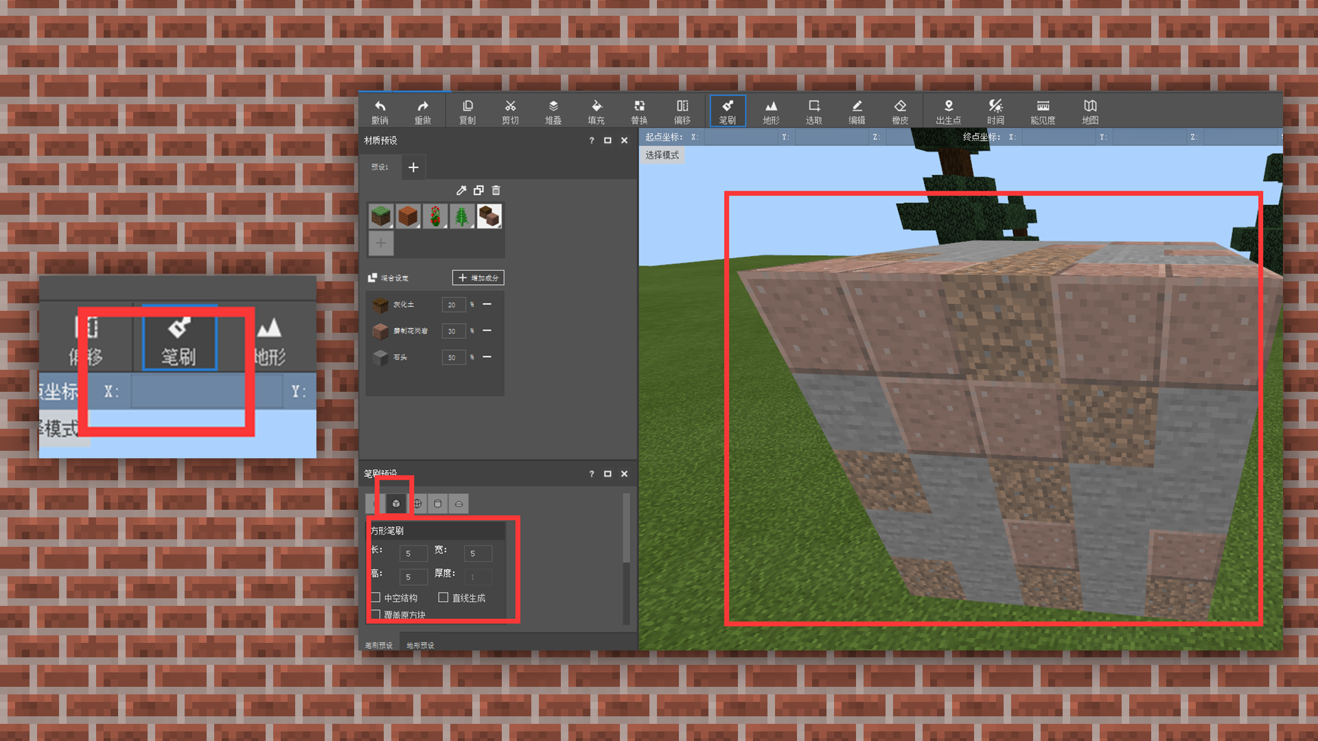Enable the 覆盖原方块 checkbox
This screenshot has height=741, width=1318.
[375, 614]
